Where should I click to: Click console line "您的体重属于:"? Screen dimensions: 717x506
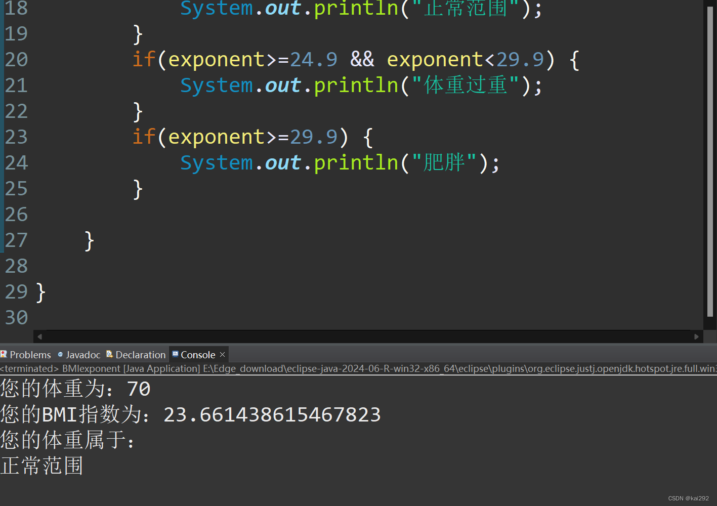pos(68,440)
